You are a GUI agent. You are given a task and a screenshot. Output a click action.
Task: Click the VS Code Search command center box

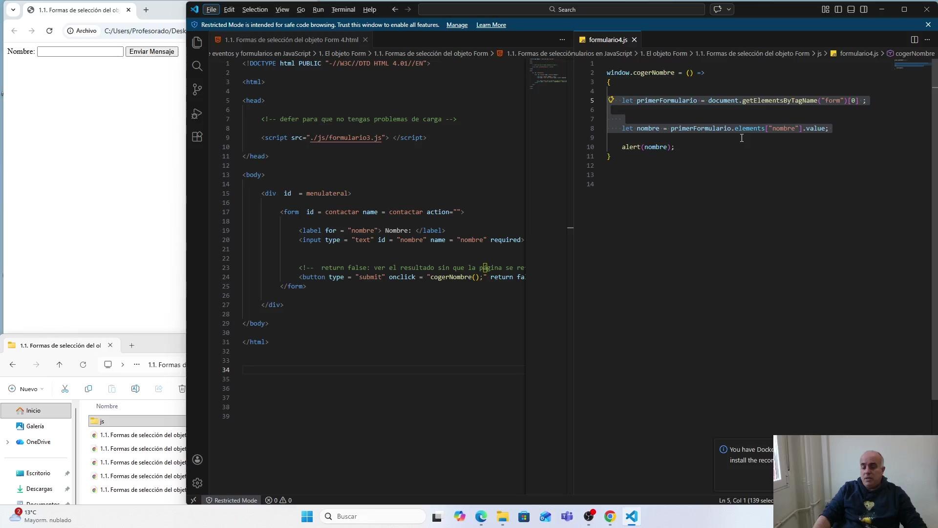(561, 9)
